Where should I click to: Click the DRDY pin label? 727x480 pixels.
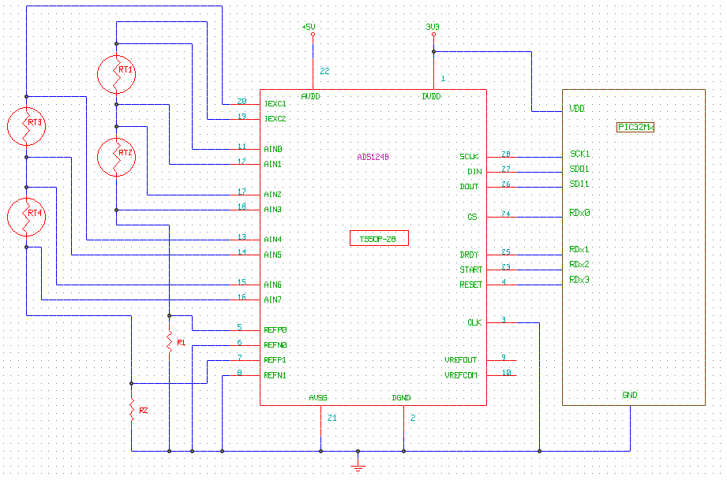click(x=469, y=255)
